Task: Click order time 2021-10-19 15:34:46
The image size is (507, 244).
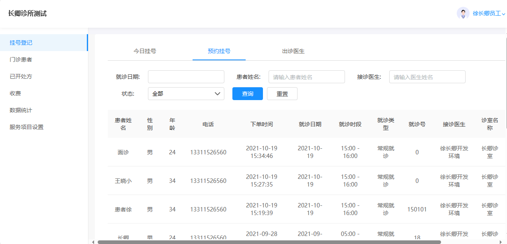Action: (262, 152)
